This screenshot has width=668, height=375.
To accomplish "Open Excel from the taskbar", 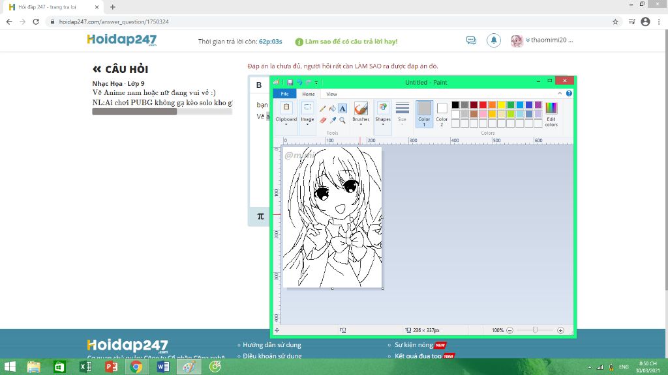I will (85, 367).
